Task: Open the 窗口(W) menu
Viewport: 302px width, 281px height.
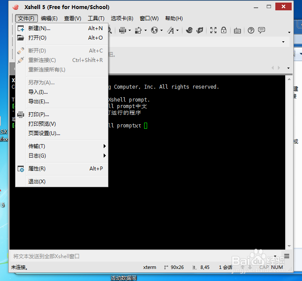Action: [x=149, y=19]
